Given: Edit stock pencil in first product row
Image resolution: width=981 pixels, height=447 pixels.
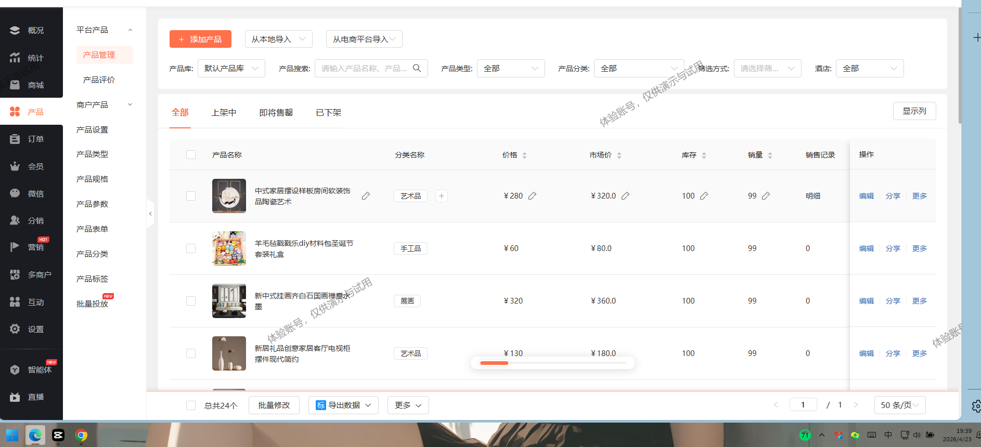Looking at the screenshot, I should (704, 196).
